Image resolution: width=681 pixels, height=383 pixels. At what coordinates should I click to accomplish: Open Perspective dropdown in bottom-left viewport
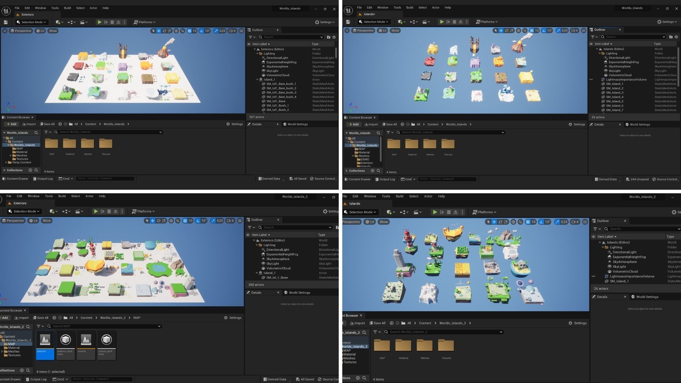pyautogui.click(x=13, y=221)
